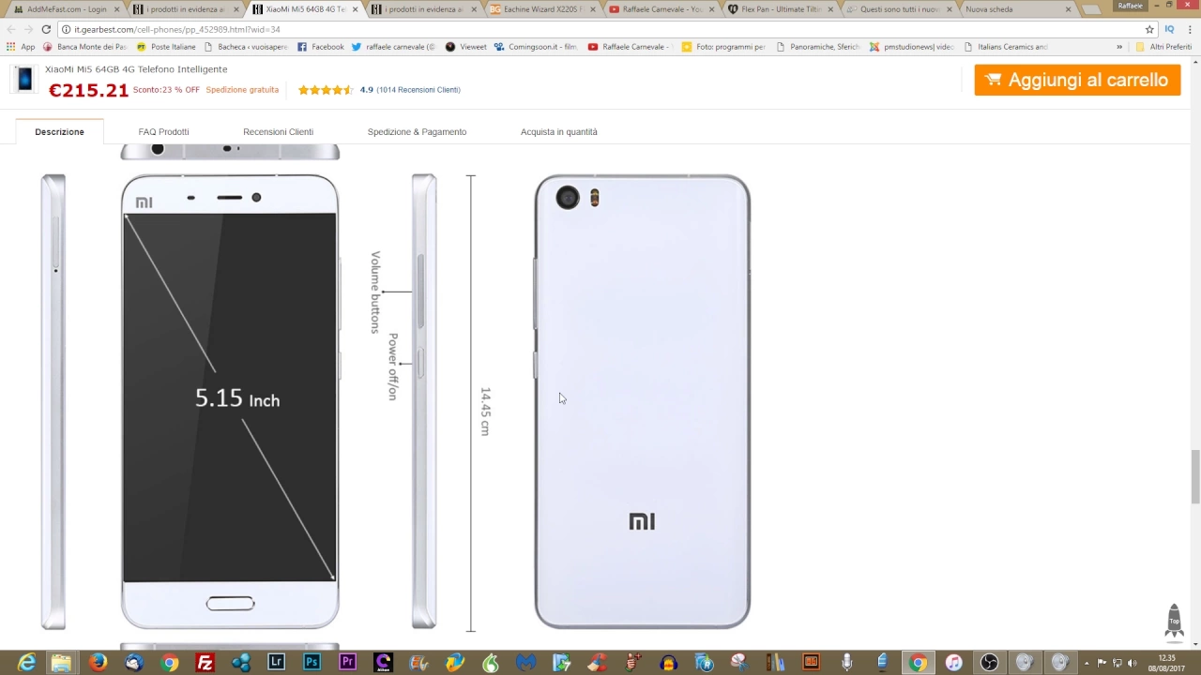The image size is (1201, 675).
Task: Open File Explorer from the taskbar
Action: [x=61, y=663]
